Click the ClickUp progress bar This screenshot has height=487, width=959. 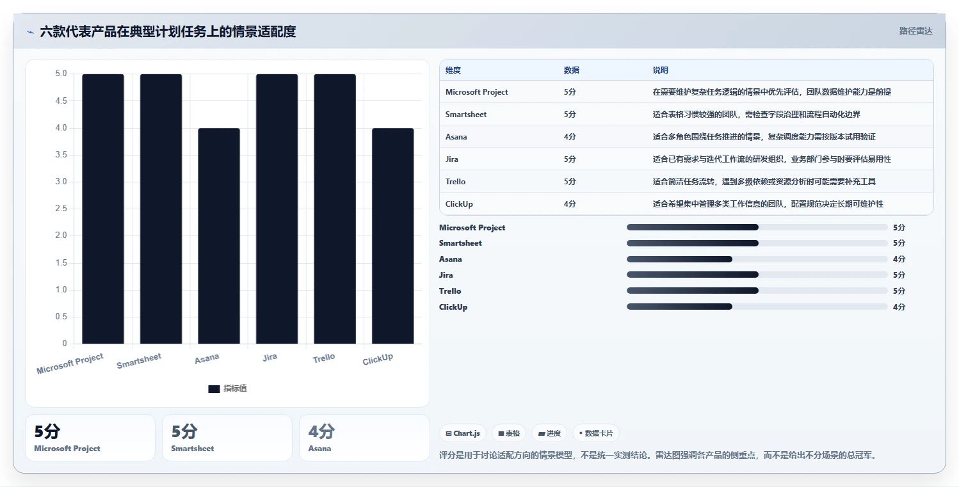tap(757, 307)
